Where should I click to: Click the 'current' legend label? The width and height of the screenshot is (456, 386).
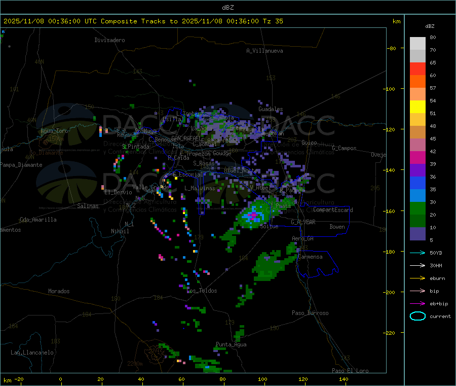(x=440, y=316)
